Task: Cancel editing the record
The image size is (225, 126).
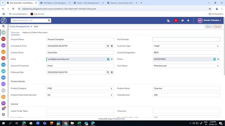Action: click(x=217, y=27)
